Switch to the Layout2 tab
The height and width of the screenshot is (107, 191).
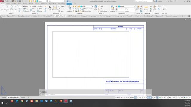click(23, 97)
